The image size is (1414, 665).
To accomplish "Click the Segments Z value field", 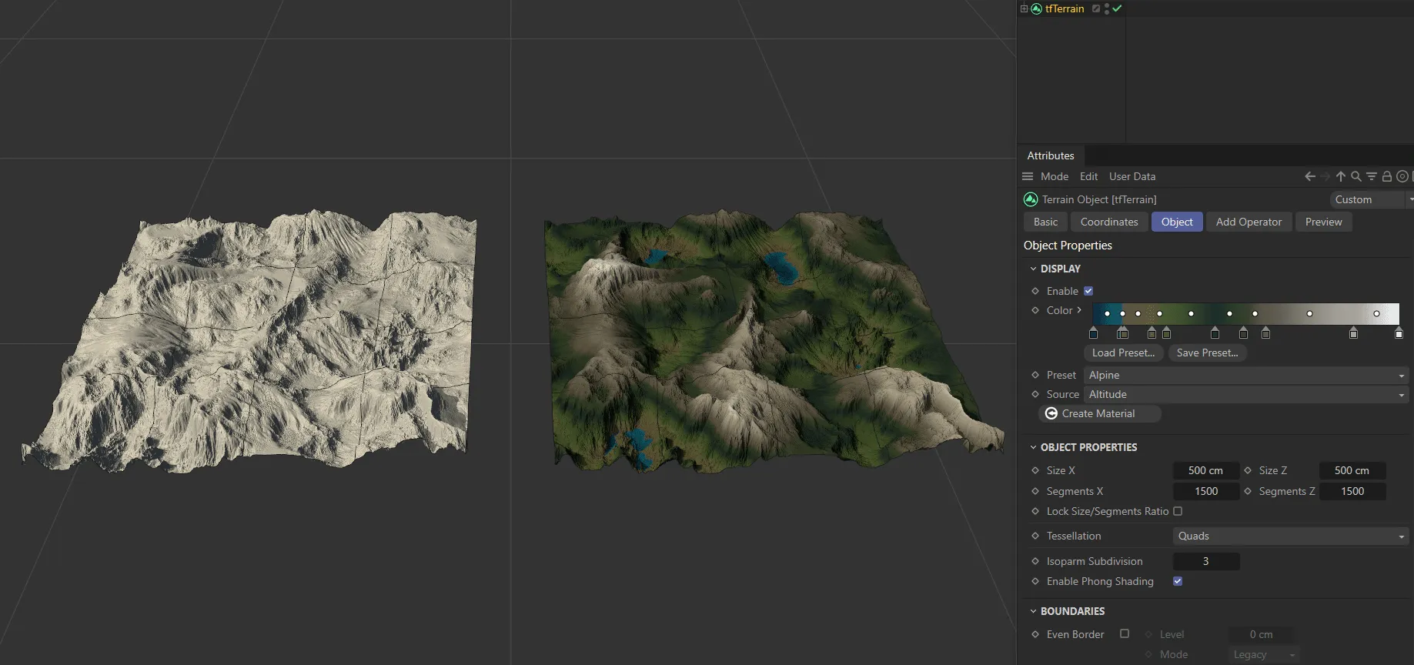I will [x=1352, y=491].
